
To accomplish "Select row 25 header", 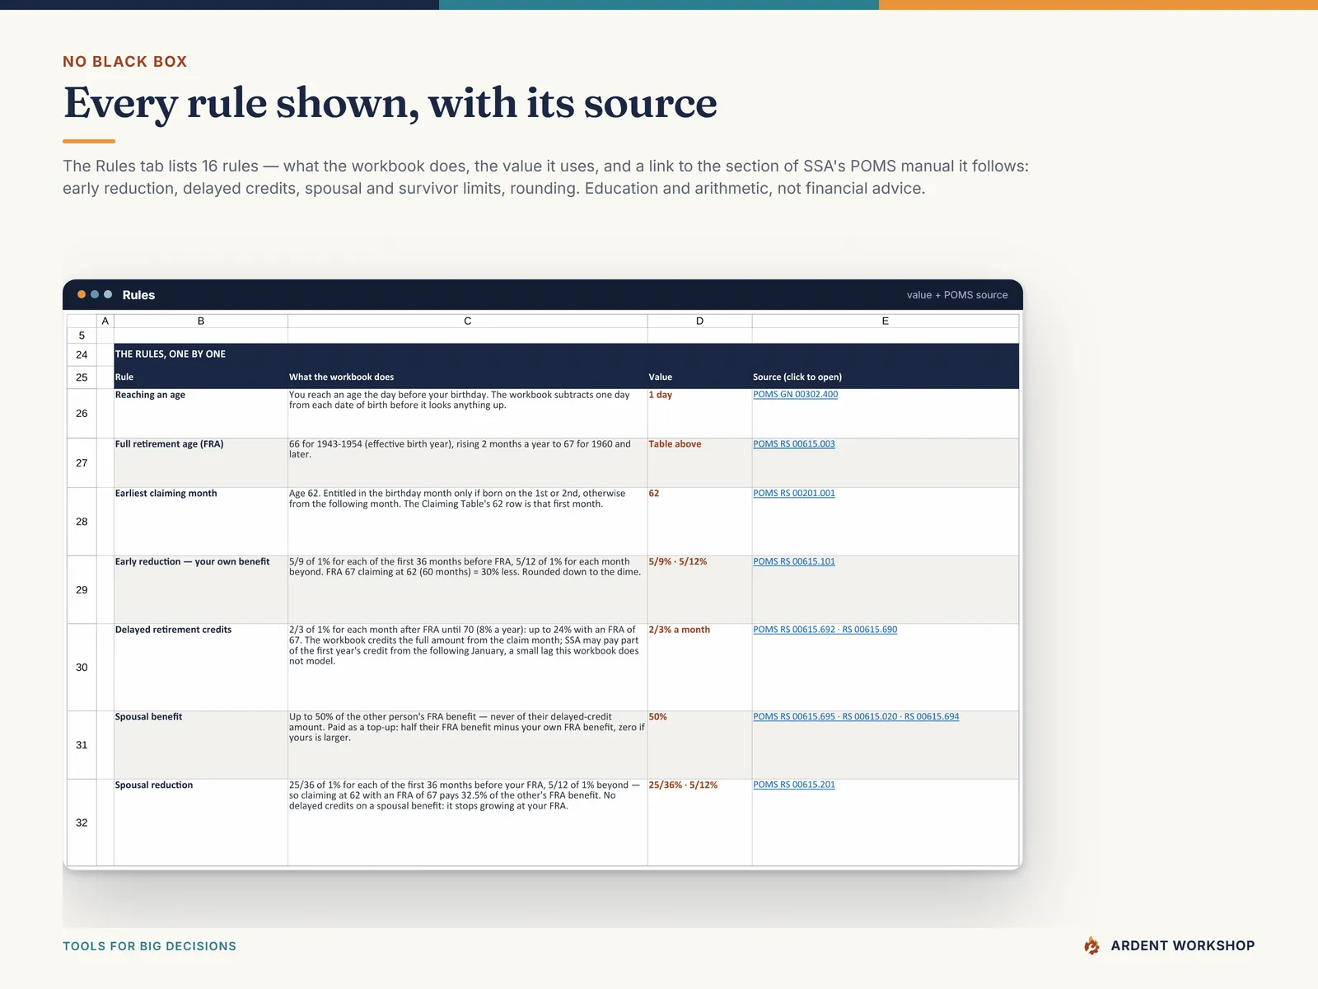I will 82,377.
